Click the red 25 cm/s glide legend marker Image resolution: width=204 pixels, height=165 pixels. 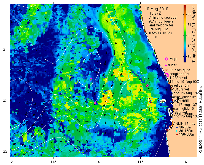pos(167,70)
